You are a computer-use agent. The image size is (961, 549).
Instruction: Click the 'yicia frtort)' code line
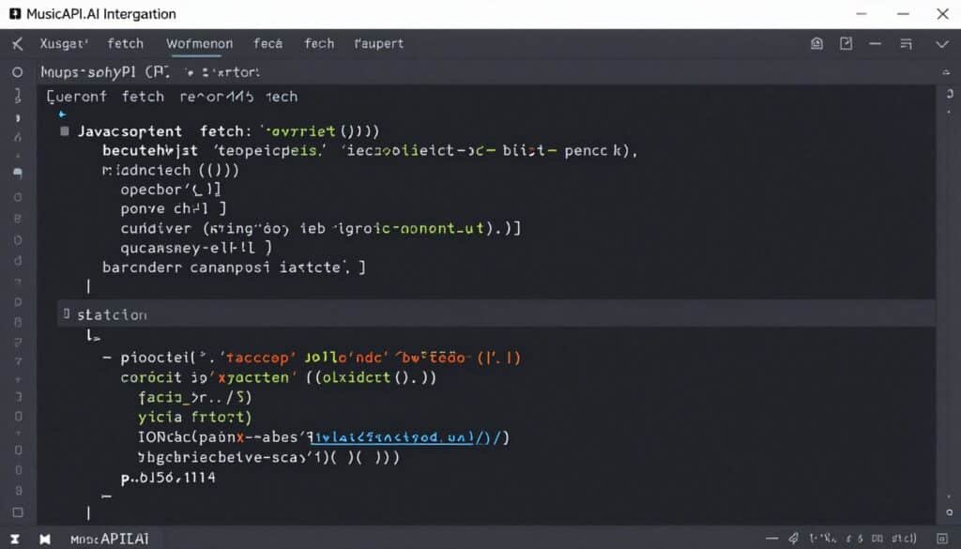click(x=195, y=418)
